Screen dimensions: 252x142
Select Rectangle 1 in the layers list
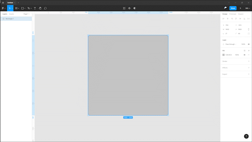16,19
